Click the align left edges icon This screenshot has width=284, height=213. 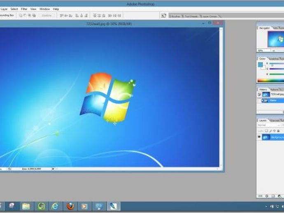pyautogui.click(x=77, y=16)
